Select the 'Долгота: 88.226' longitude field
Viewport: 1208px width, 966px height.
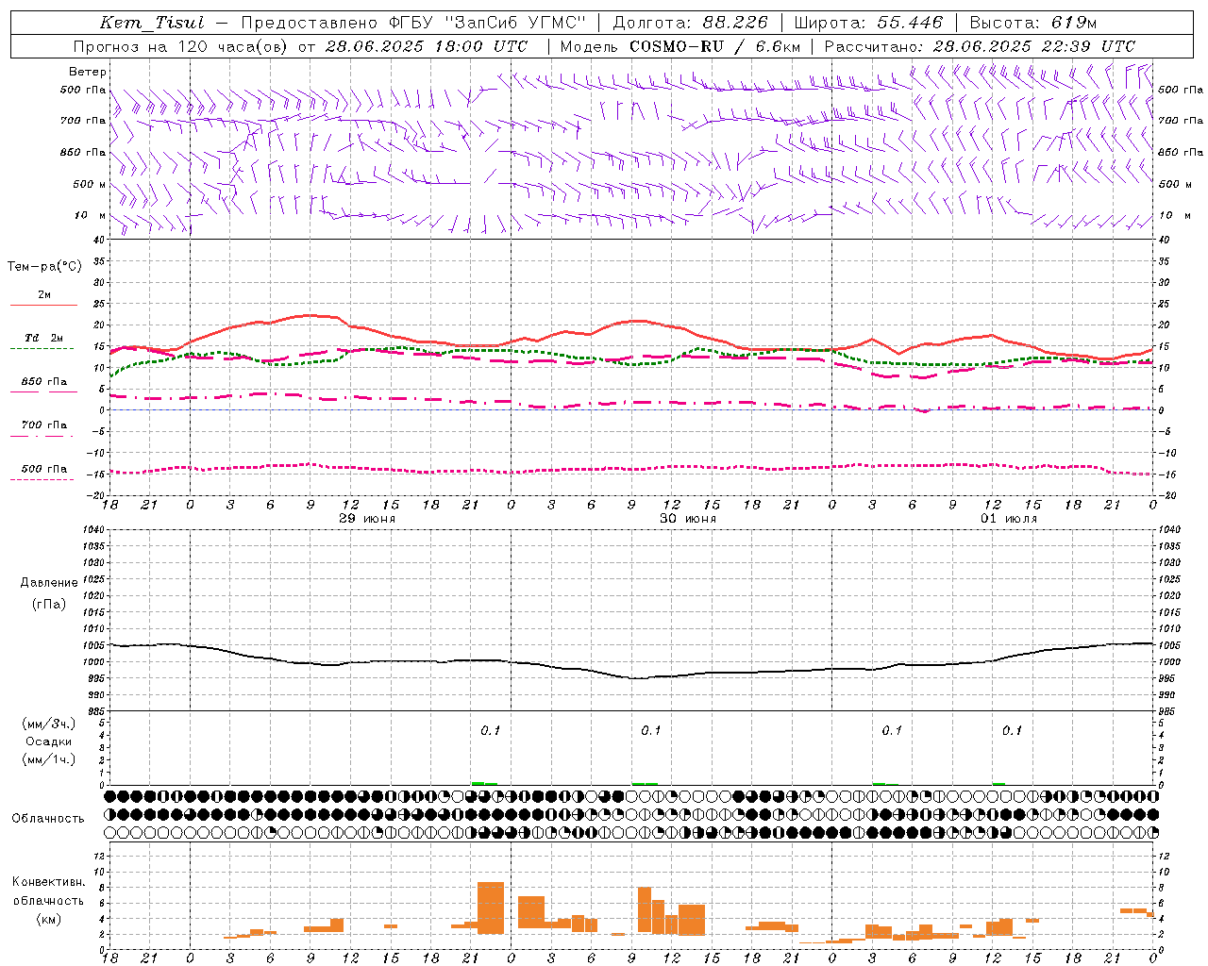(x=690, y=23)
